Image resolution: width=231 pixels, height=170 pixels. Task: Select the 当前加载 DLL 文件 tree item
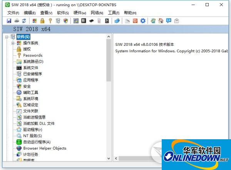tap(39, 123)
